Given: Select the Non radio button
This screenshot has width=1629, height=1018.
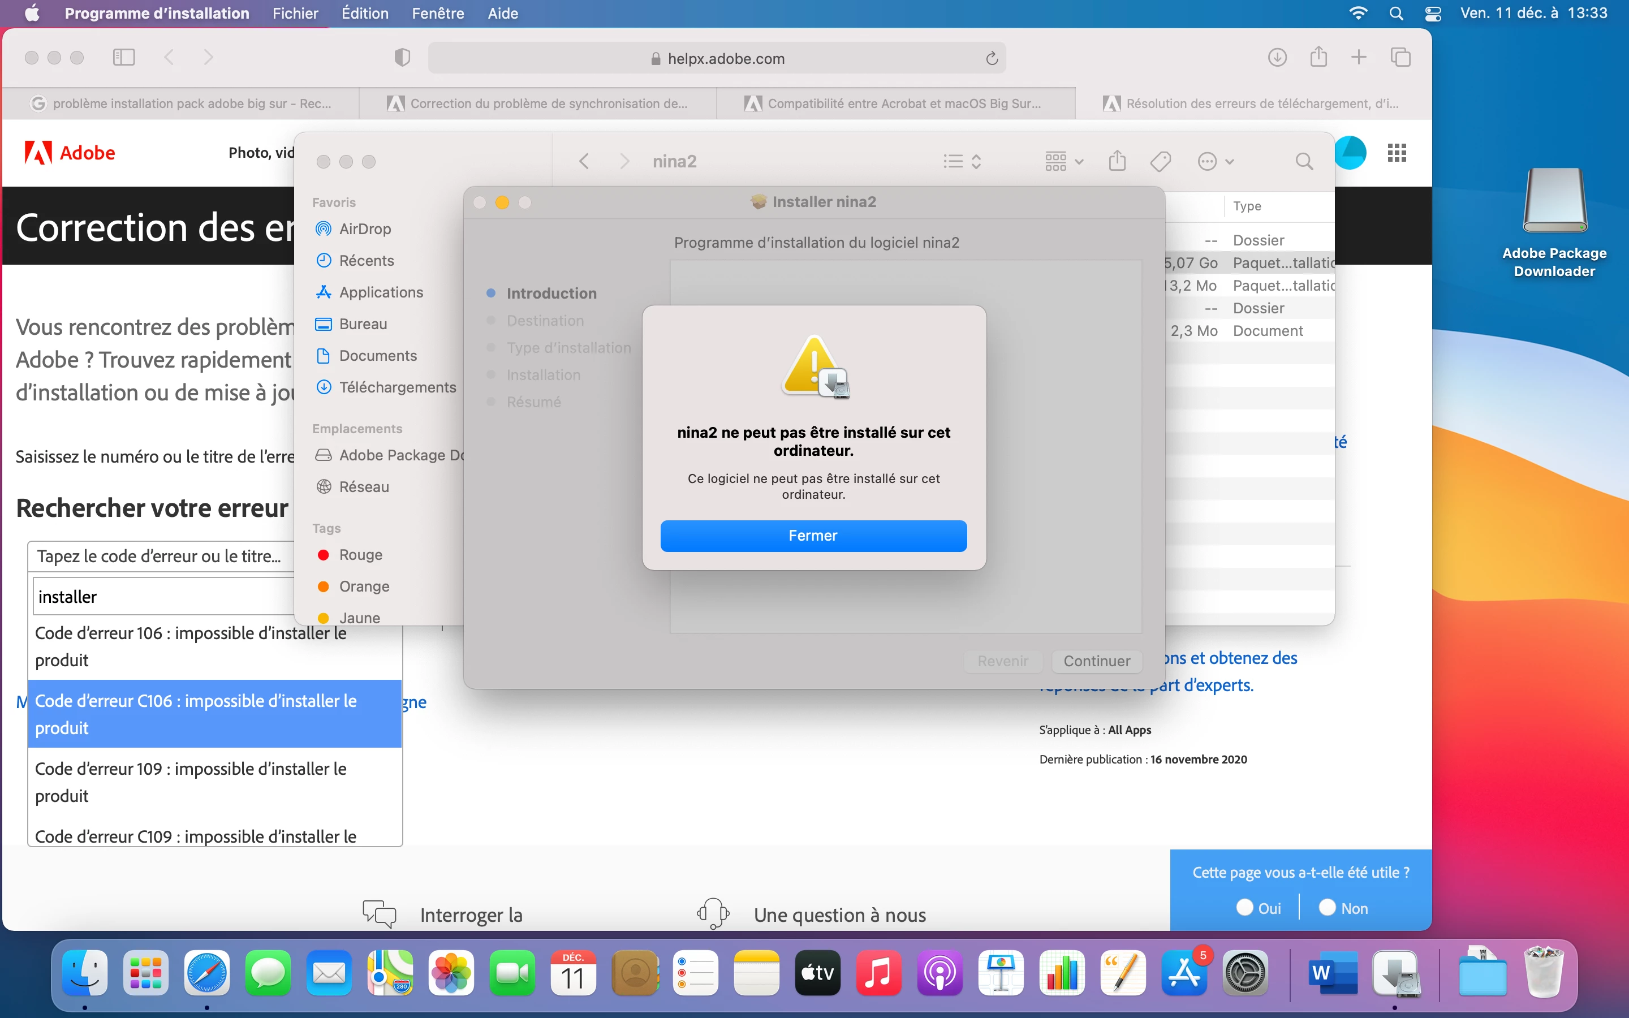Looking at the screenshot, I should pyautogui.click(x=1327, y=908).
